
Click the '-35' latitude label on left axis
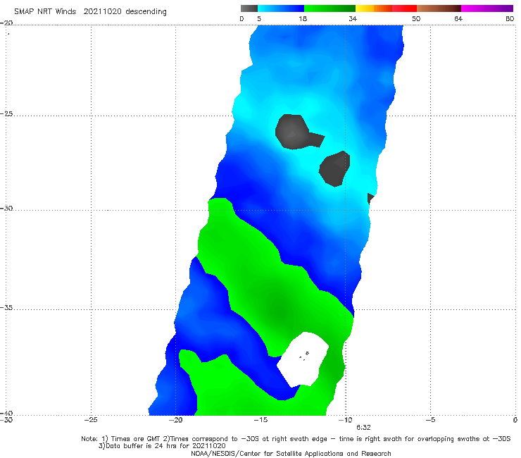pyautogui.click(x=6, y=308)
